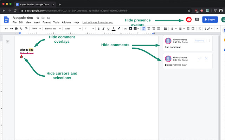Click the blue Share button

[x=210, y=20]
